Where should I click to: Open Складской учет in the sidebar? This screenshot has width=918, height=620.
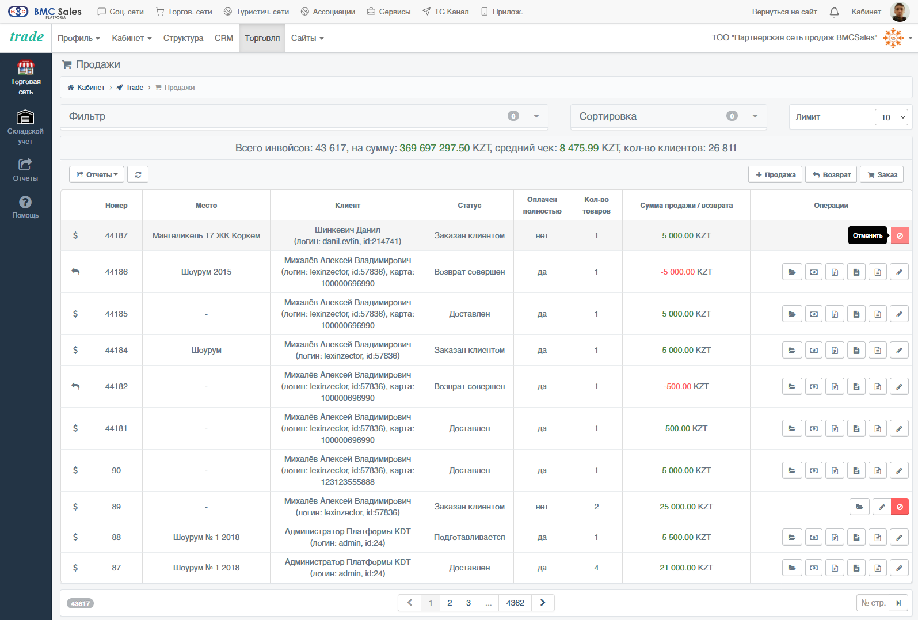point(25,127)
